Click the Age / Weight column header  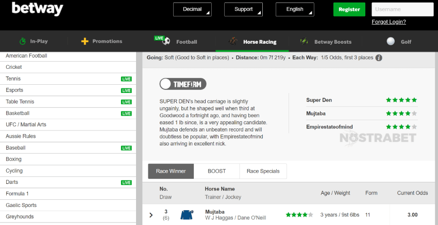(335, 193)
